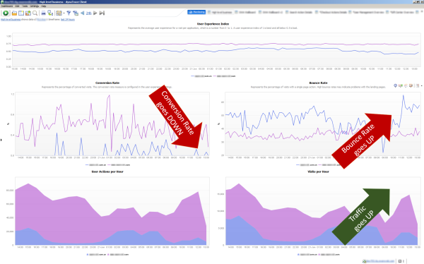Click blue legend entry under User Experience chart
424x264 pixels.
pos(201,76)
